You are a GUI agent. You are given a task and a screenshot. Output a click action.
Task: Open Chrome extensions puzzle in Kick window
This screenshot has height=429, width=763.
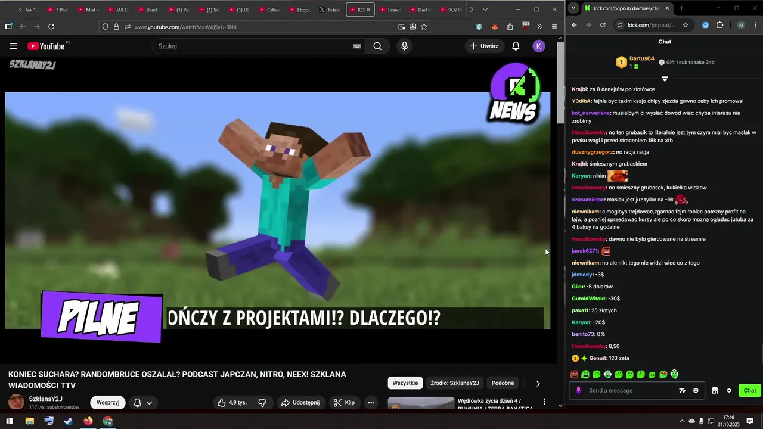[x=719, y=25]
